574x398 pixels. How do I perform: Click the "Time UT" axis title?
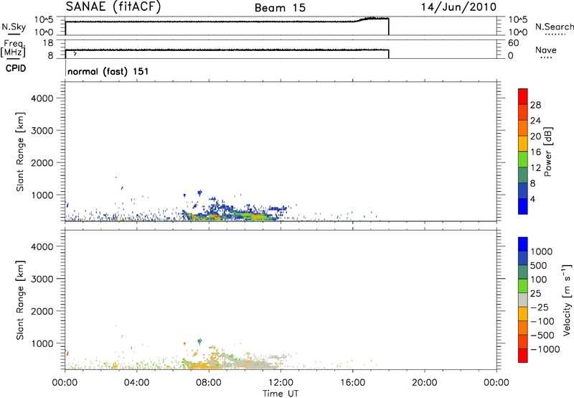281,394
